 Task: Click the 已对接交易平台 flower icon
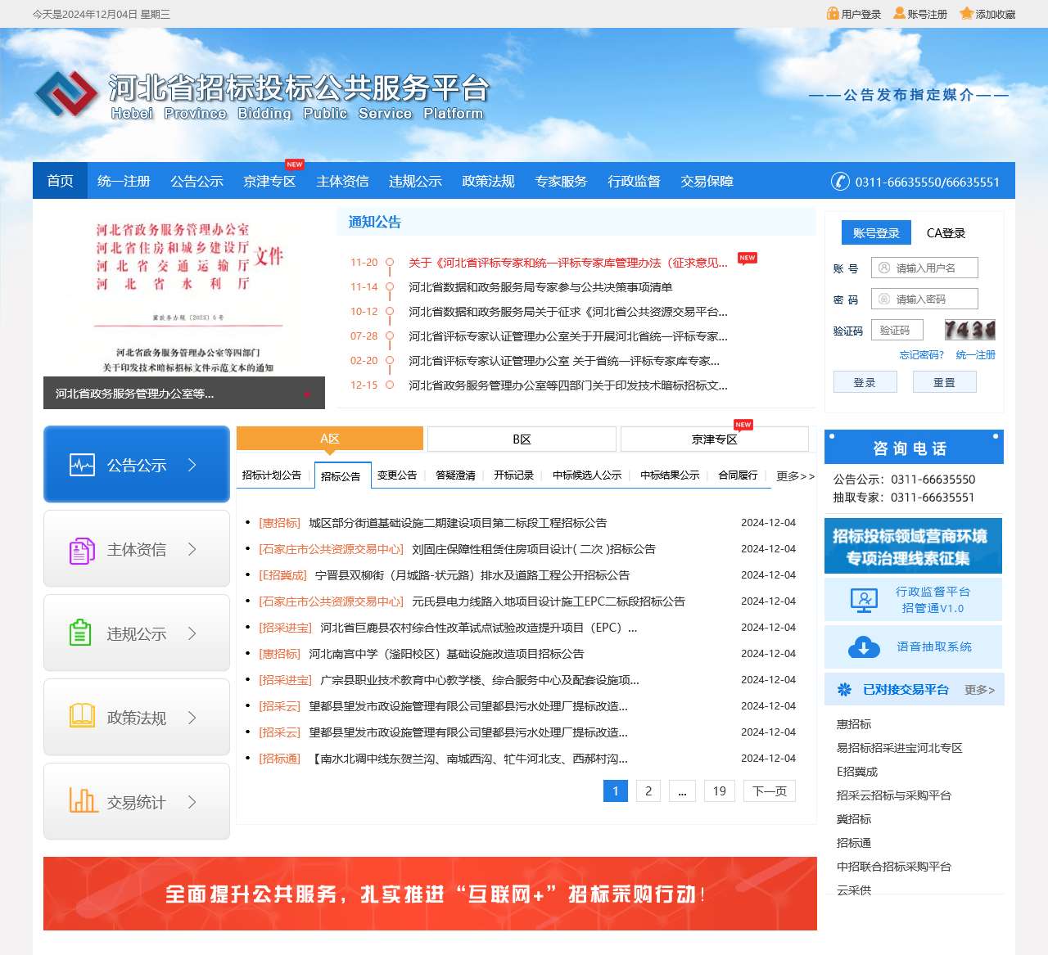[844, 690]
